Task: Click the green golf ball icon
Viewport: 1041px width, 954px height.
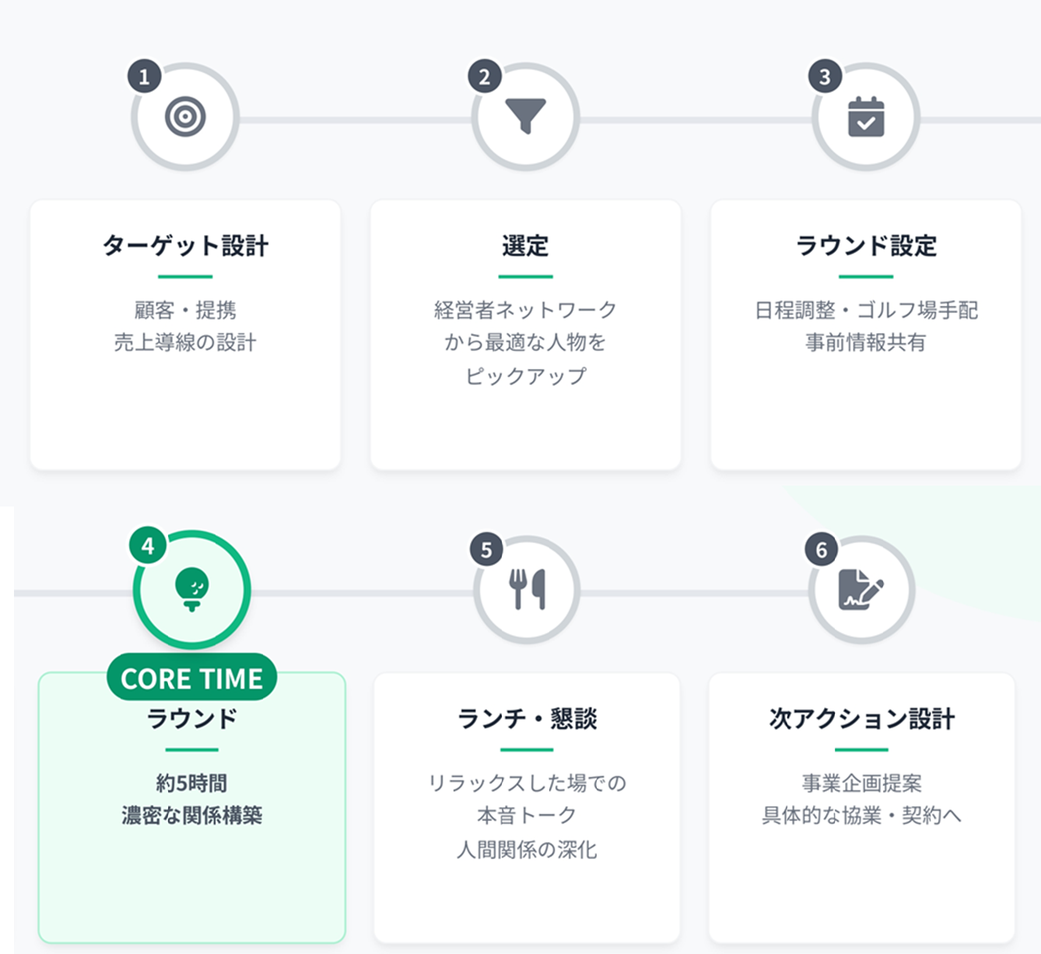Action: click(x=191, y=589)
